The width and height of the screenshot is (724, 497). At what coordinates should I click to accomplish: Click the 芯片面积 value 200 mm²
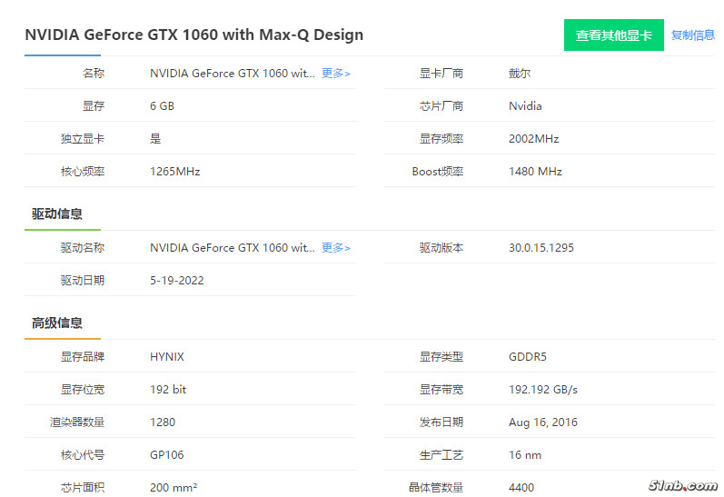pyautogui.click(x=174, y=487)
